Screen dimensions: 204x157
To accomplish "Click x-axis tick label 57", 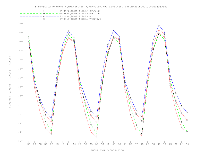I will (x=136, y=144).
